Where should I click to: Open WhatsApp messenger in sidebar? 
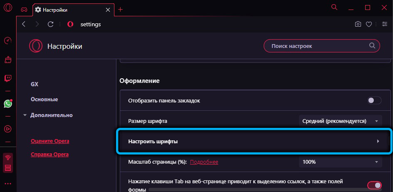coord(7,104)
